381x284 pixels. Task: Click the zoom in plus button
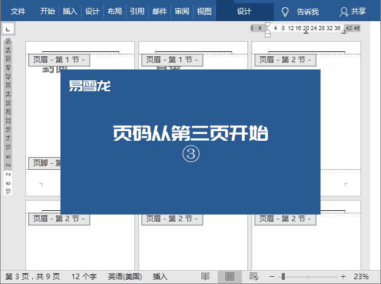[343, 277]
